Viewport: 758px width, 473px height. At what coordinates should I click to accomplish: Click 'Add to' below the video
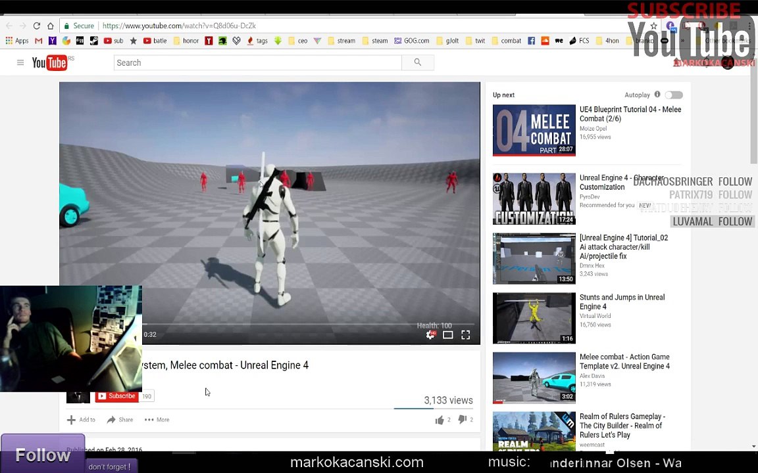(81, 420)
